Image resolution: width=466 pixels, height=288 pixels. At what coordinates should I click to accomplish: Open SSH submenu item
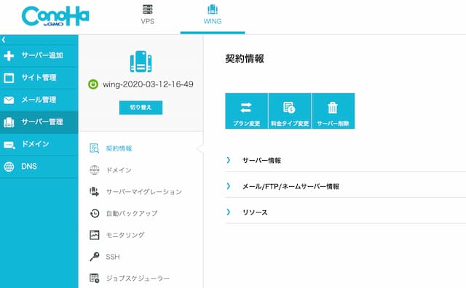(x=113, y=257)
